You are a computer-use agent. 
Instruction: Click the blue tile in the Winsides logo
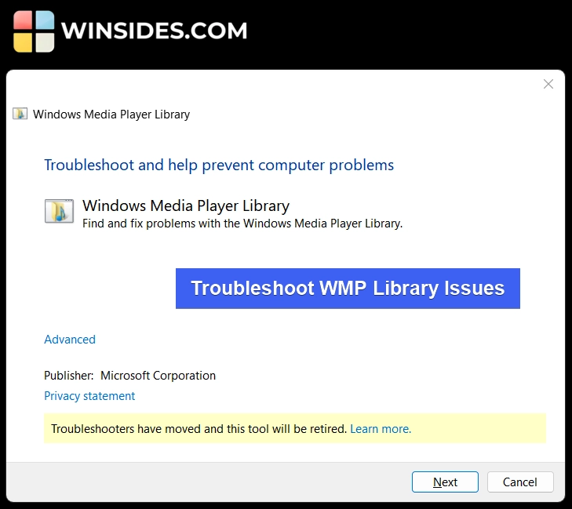pyautogui.click(x=46, y=20)
